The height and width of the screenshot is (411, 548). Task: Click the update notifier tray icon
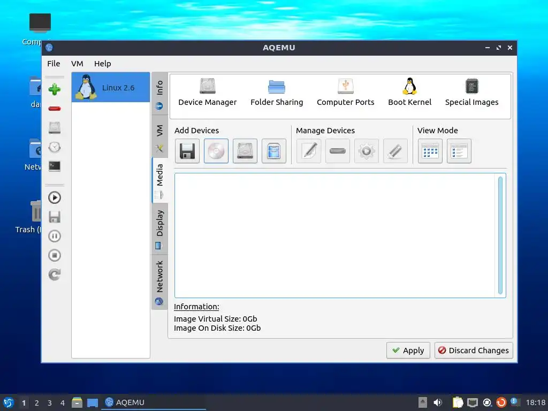[501, 402]
